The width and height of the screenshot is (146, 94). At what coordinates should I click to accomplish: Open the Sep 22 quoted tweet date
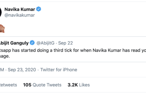pyautogui.click(x=65, y=43)
